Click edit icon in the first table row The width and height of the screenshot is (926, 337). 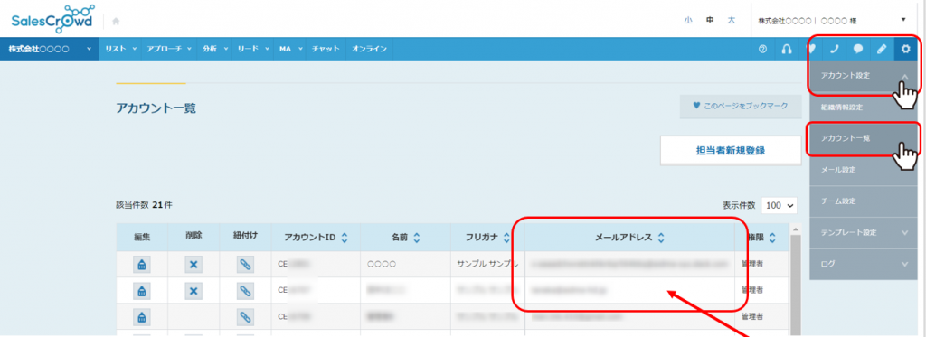(x=142, y=265)
